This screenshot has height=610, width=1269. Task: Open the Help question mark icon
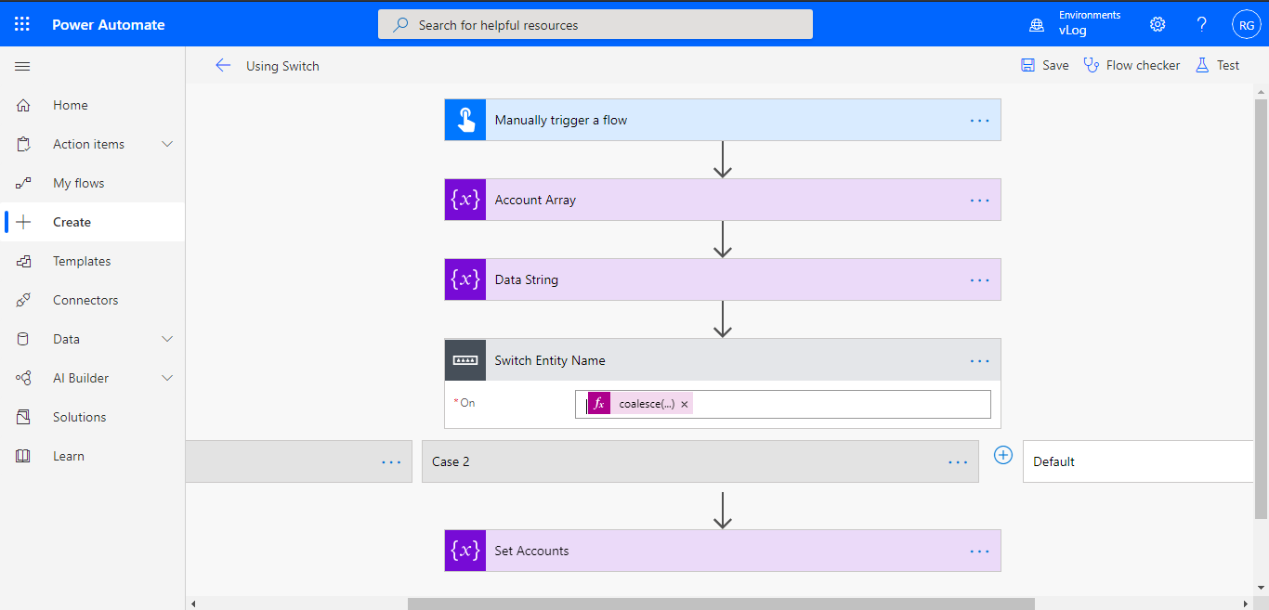pos(1201,24)
